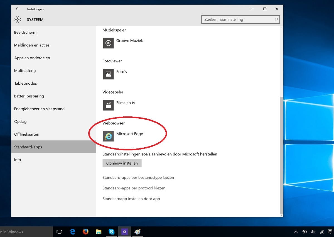Choose the Microsoft Edge browser icon
Viewport: 334px width, 237px height.
pos(108,136)
